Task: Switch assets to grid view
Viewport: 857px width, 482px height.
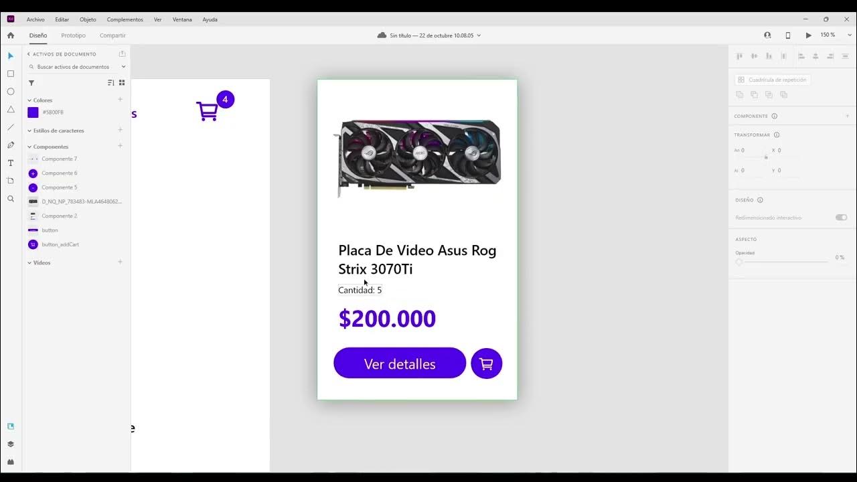Action: point(122,83)
